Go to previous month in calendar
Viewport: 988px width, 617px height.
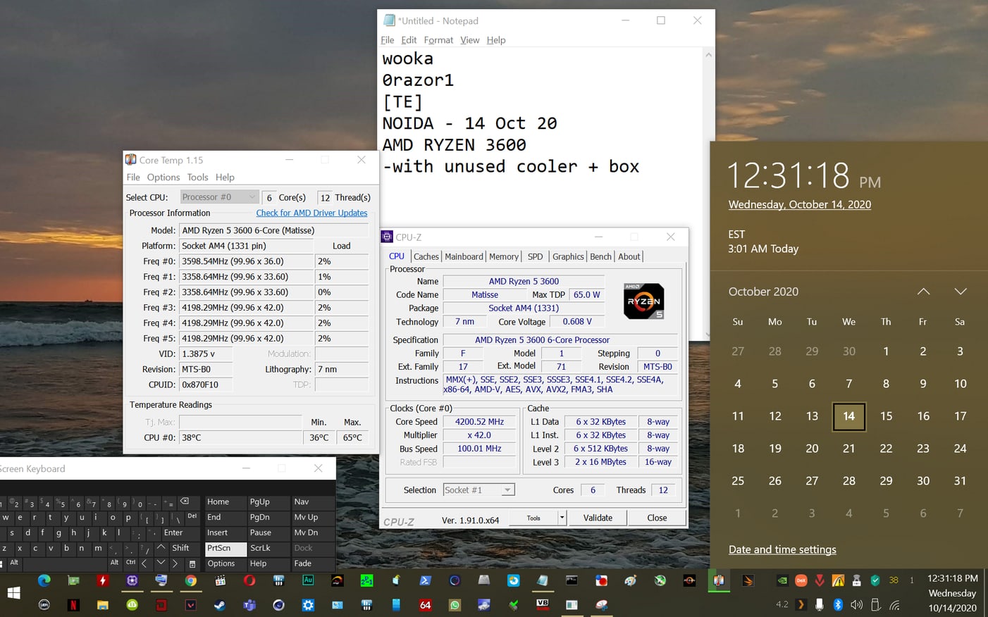[x=923, y=292]
